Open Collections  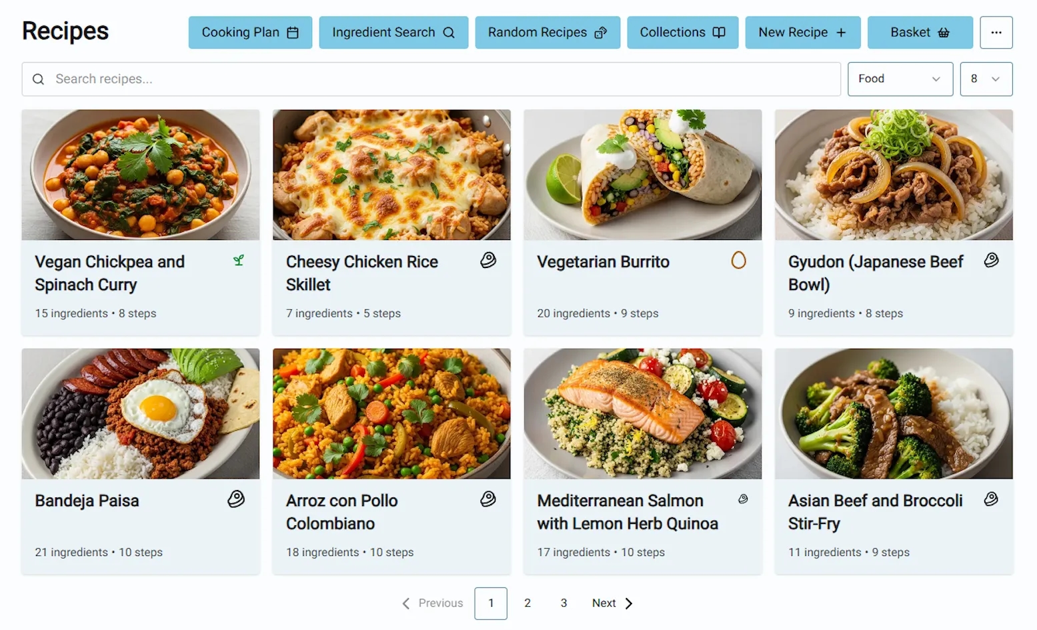pyautogui.click(x=682, y=33)
